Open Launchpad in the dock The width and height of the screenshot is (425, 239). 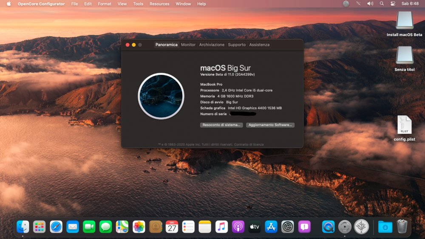[39, 227]
